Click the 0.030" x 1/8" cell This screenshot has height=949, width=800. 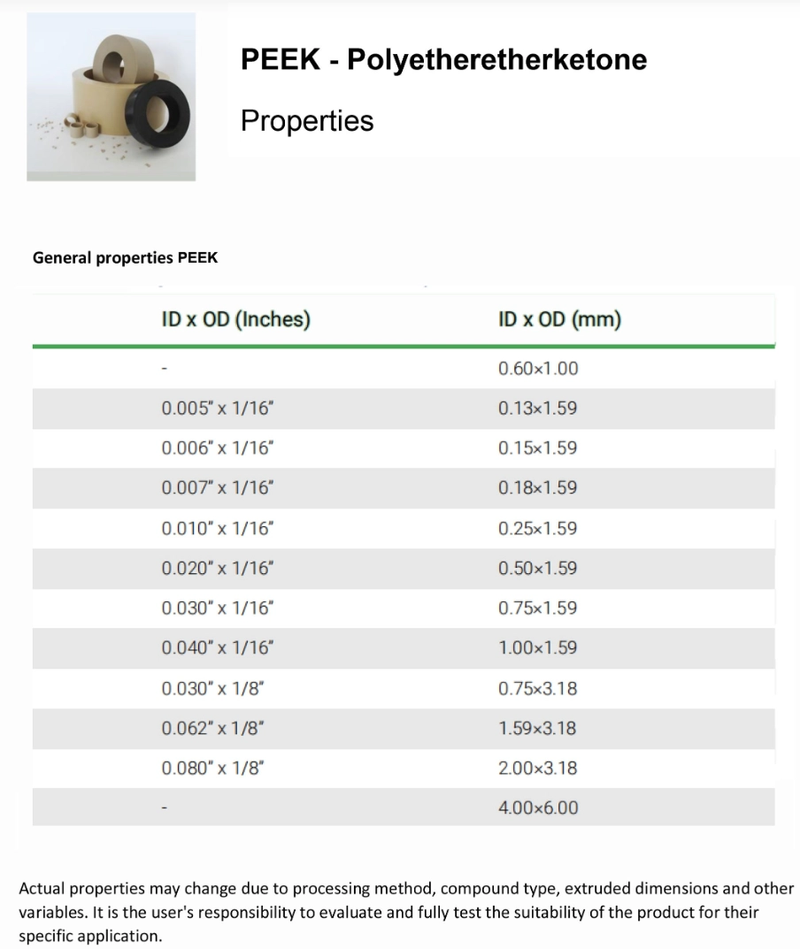tap(212, 688)
